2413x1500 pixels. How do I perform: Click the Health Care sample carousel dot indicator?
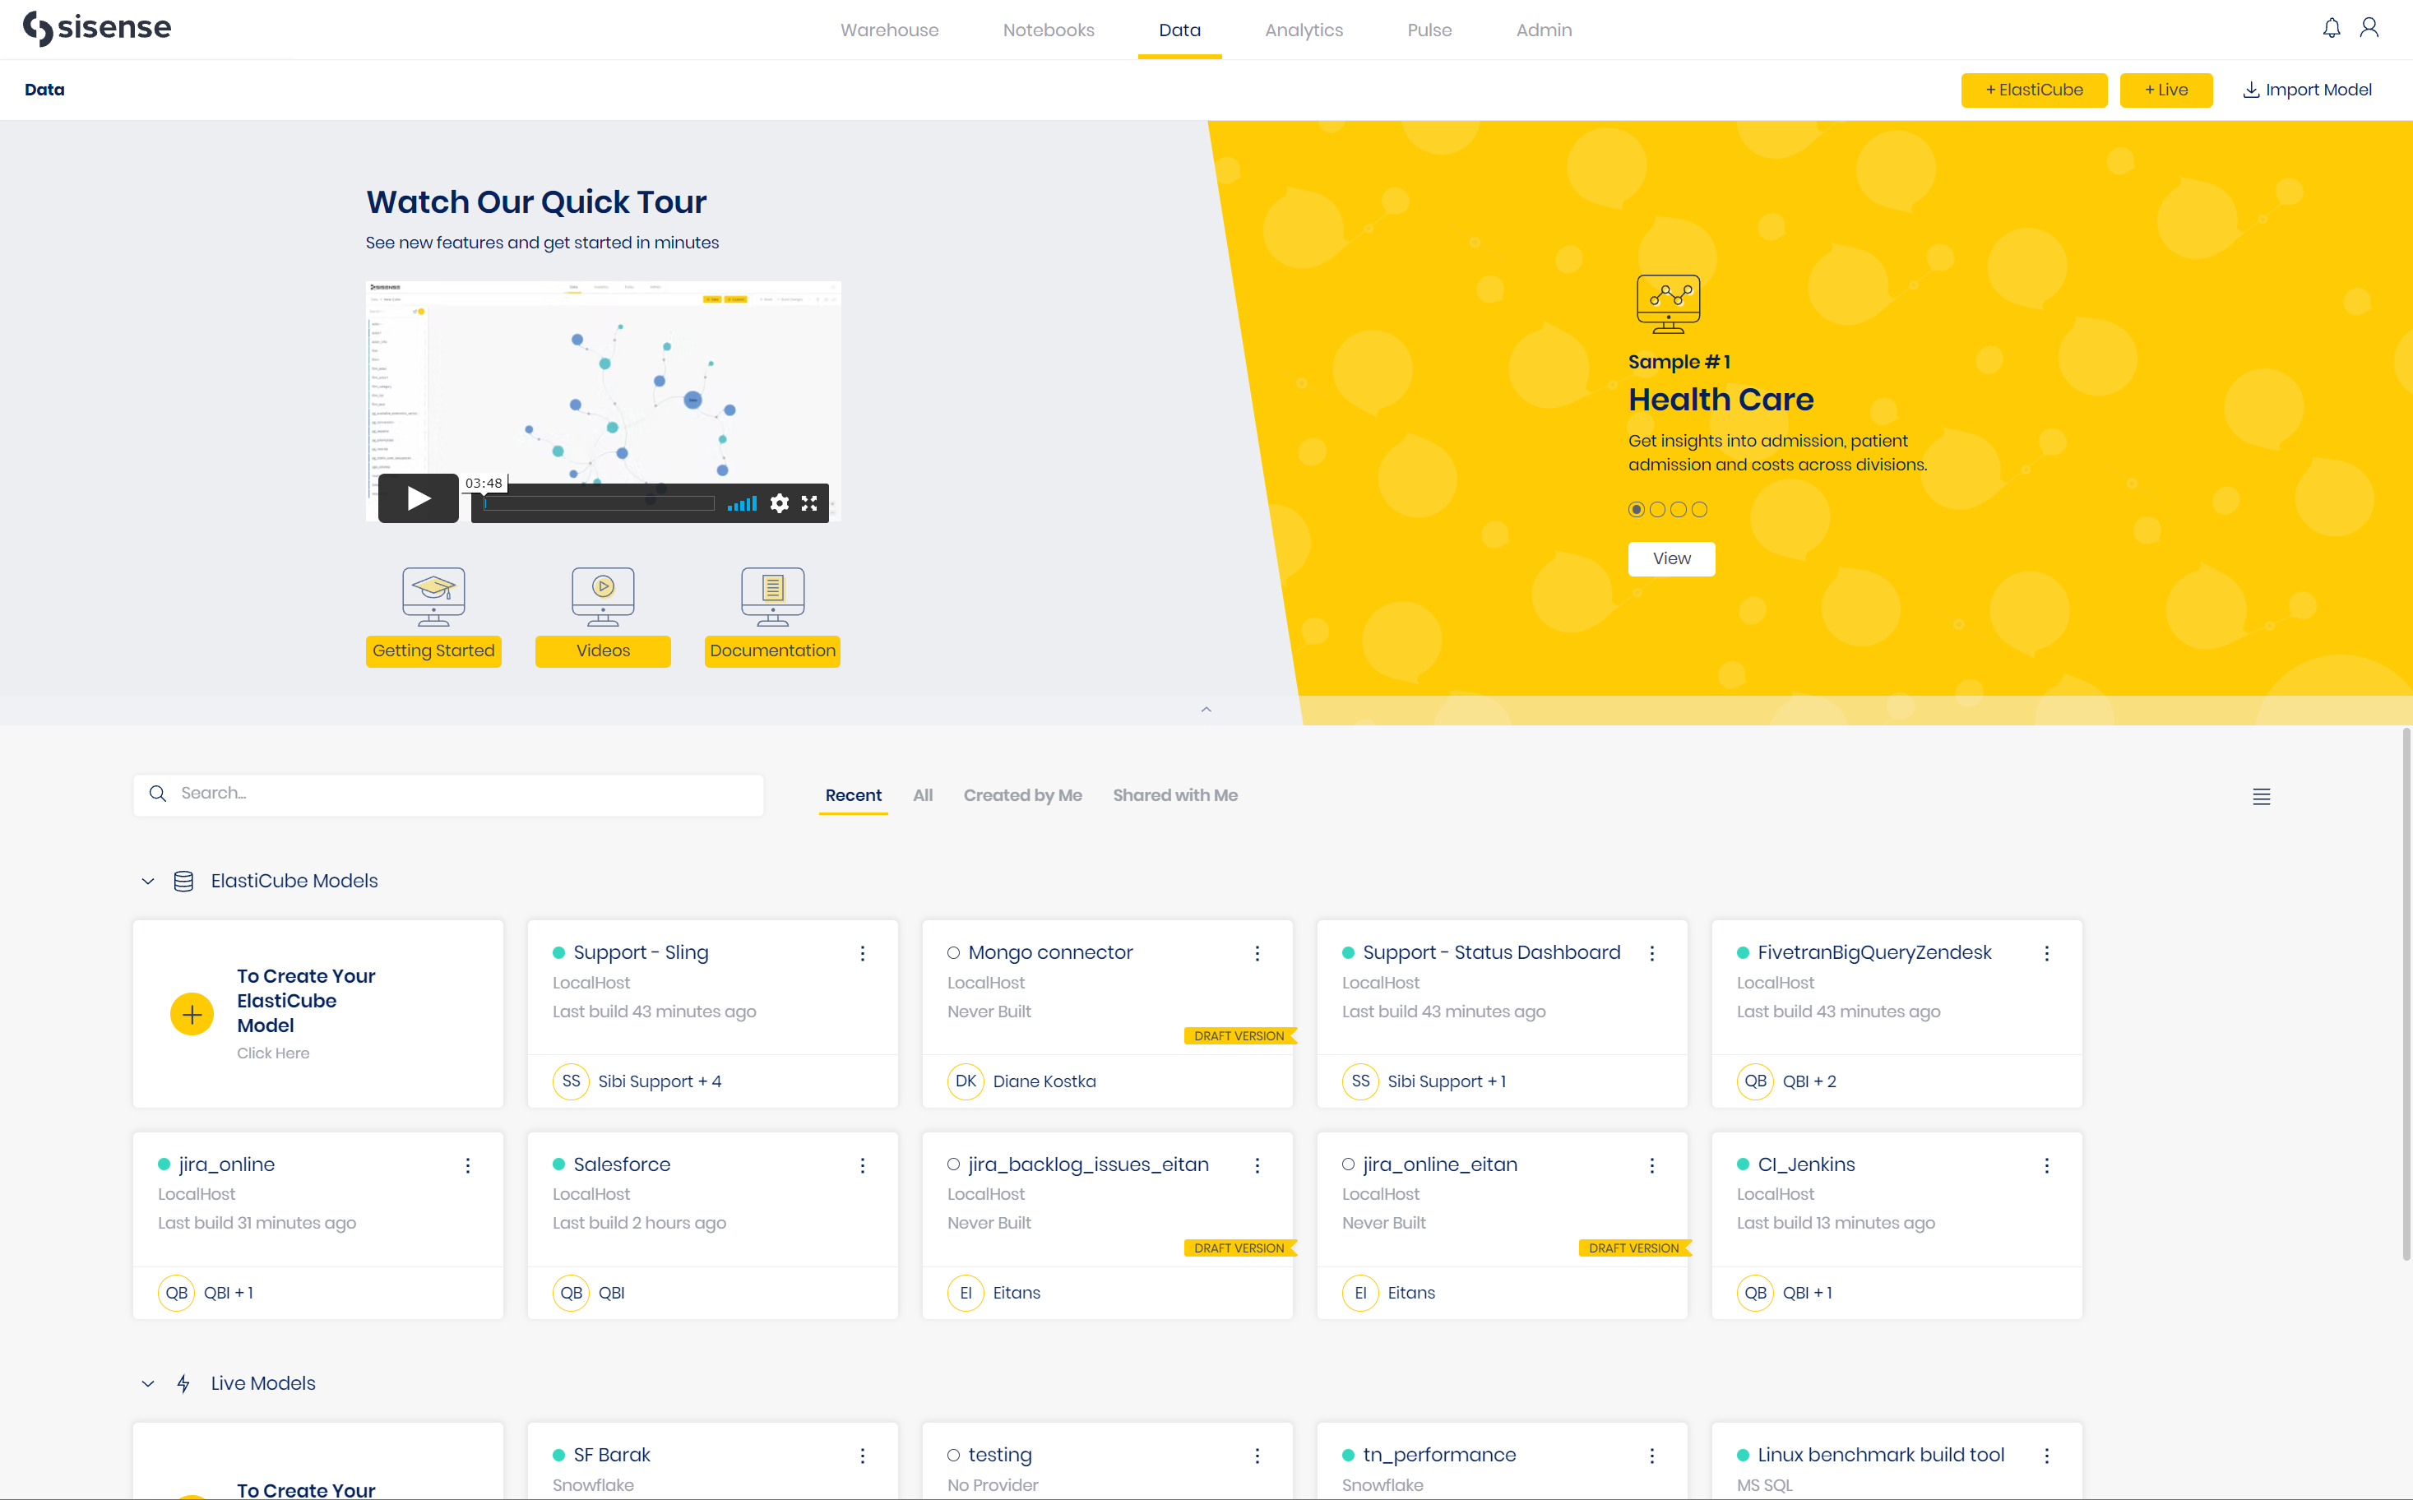[1636, 508]
